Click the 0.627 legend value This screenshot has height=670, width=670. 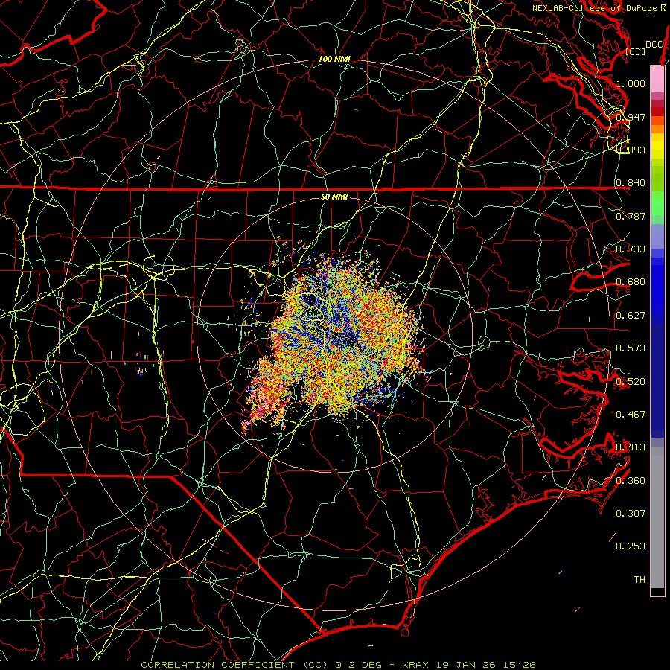[x=631, y=316]
